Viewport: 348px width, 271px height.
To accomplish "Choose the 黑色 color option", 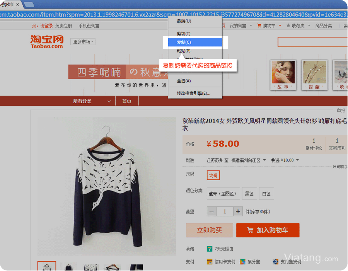I will pos(249,194).
